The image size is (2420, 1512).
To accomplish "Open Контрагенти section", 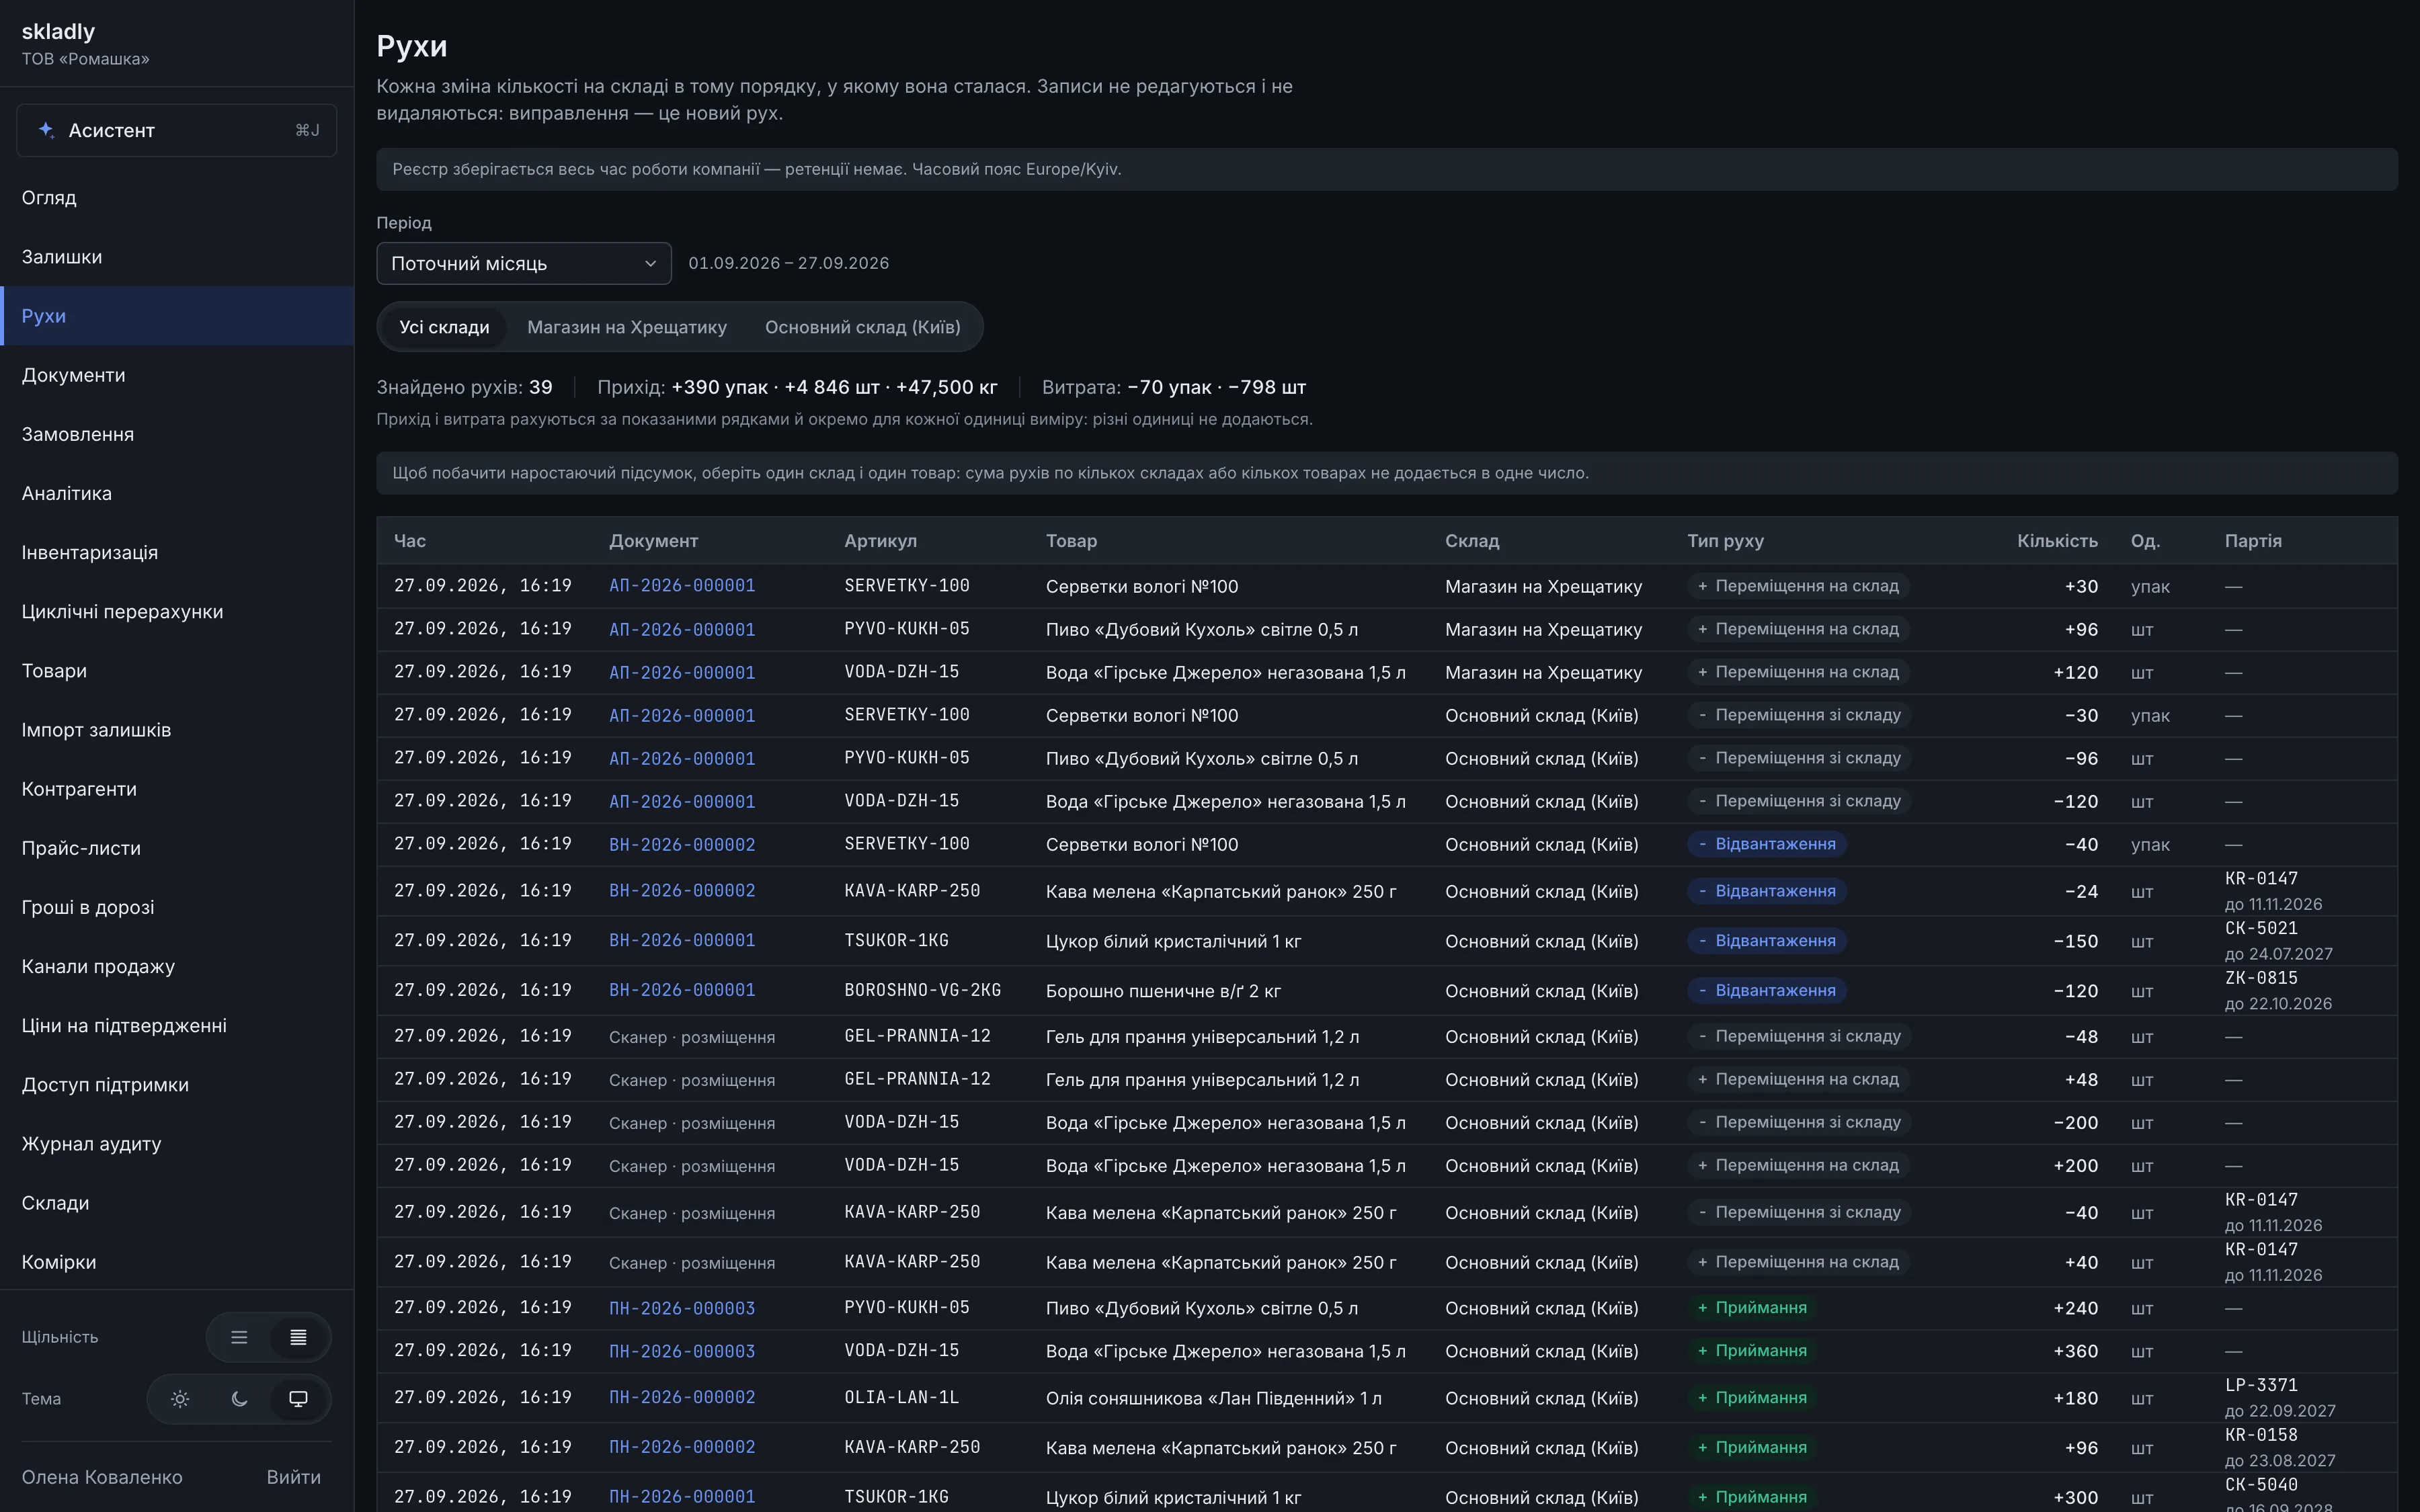I will click(177, 789).
